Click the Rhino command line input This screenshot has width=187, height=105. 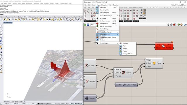coord(42,14)
